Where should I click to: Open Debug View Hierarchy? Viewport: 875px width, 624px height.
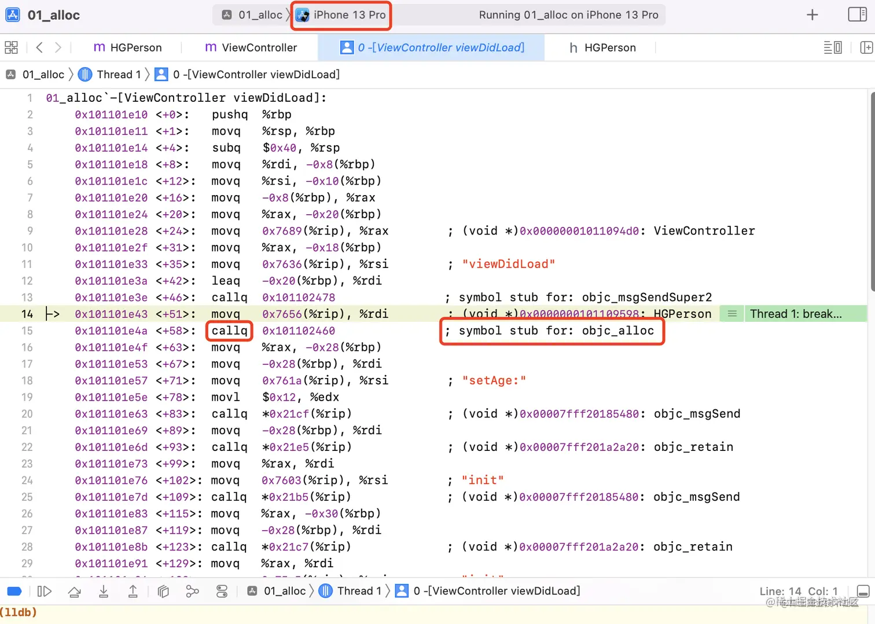163,591
